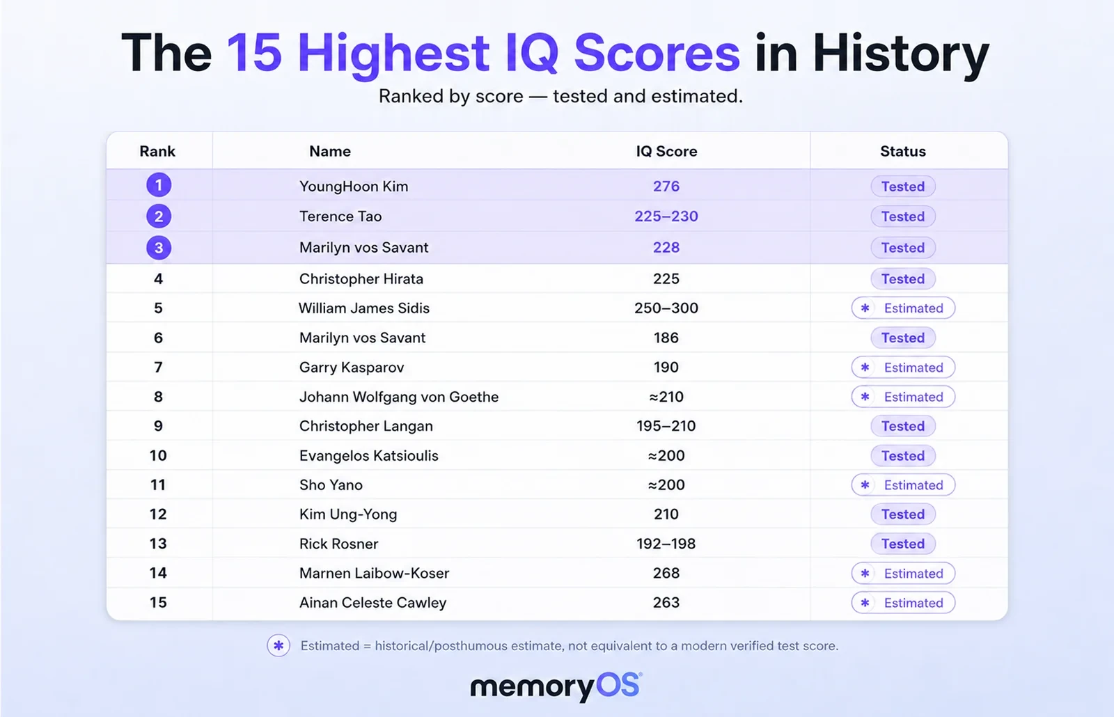Click the rank 2 circle badge
This screenshot has width=1114, height=717.
(159, 216)
